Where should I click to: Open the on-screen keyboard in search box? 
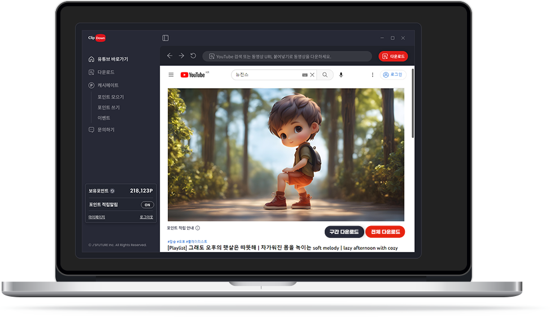[x=305, y=75]
